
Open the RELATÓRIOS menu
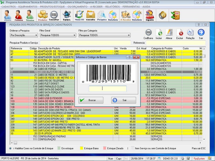[113, 7]
